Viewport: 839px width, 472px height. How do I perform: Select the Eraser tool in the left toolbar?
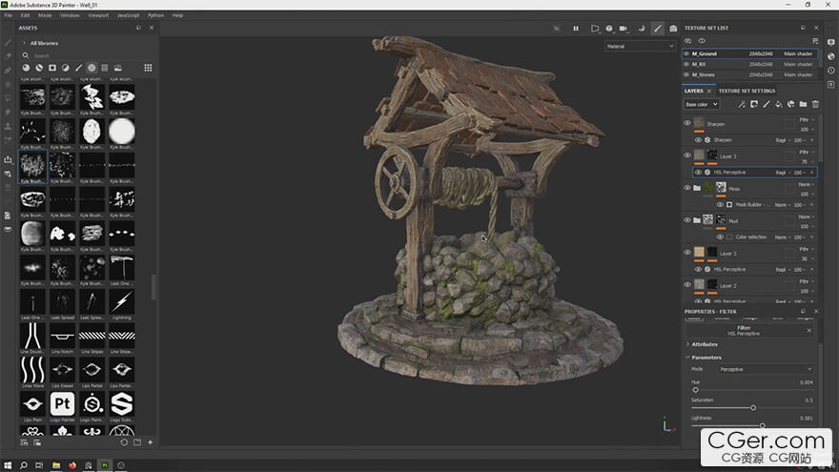tap(8, 56)
